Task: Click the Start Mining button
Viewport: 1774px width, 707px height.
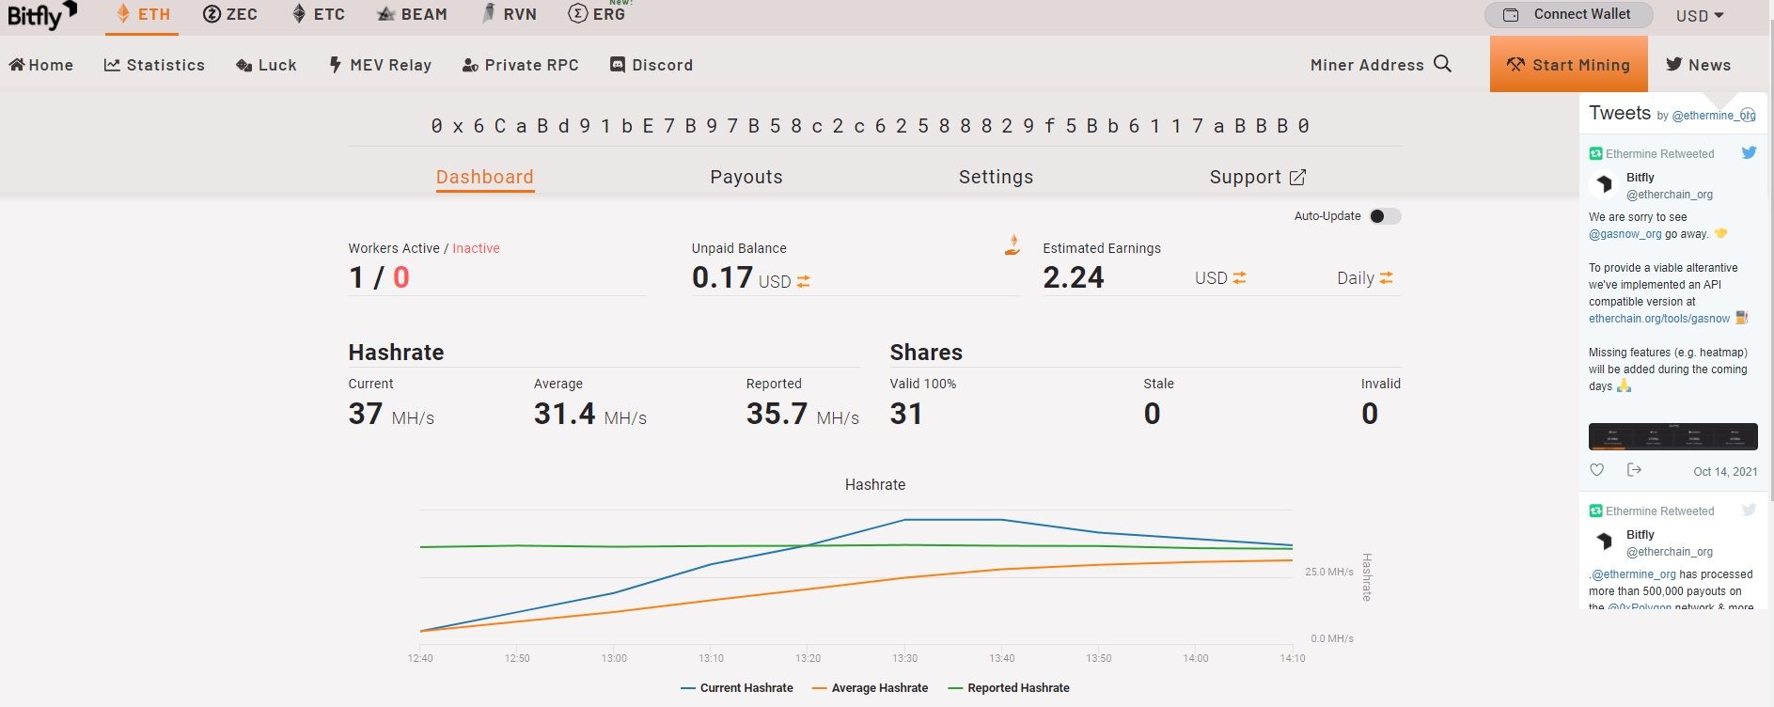Action: click(x=1569, y=64)
